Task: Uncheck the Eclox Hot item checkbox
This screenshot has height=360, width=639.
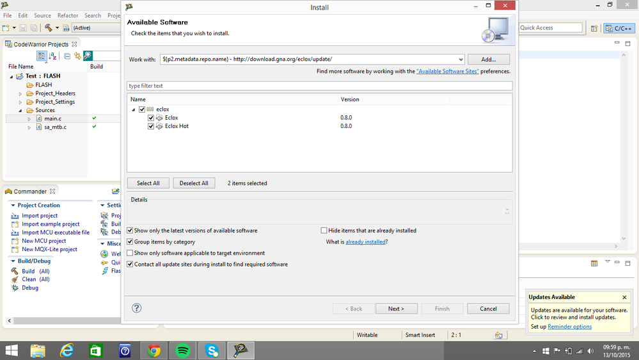Action: coord(151,127)
